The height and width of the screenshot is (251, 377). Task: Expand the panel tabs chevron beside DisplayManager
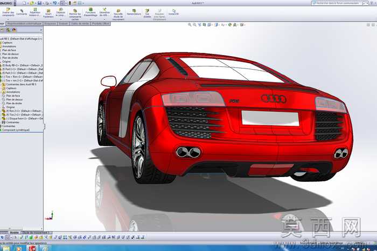tap(41, 30)
